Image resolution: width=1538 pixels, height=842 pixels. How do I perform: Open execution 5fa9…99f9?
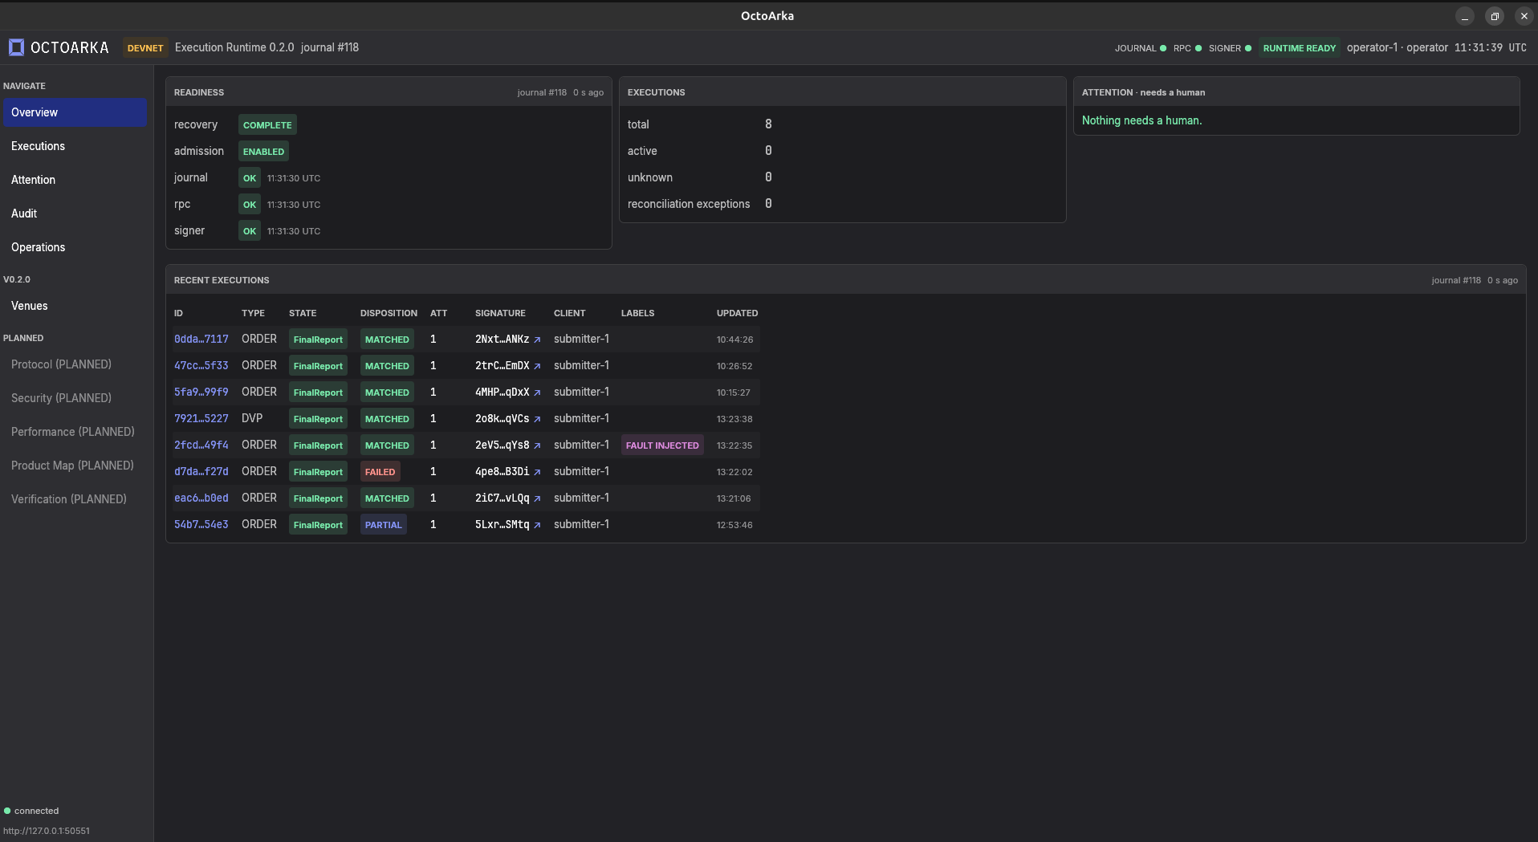click(201, 393)
